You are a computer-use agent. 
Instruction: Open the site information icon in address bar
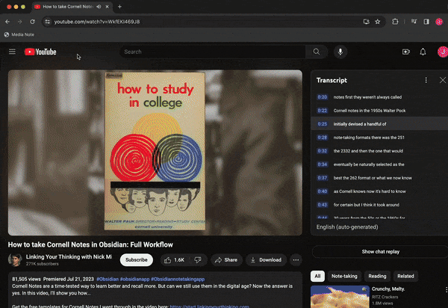click(48, 22)
